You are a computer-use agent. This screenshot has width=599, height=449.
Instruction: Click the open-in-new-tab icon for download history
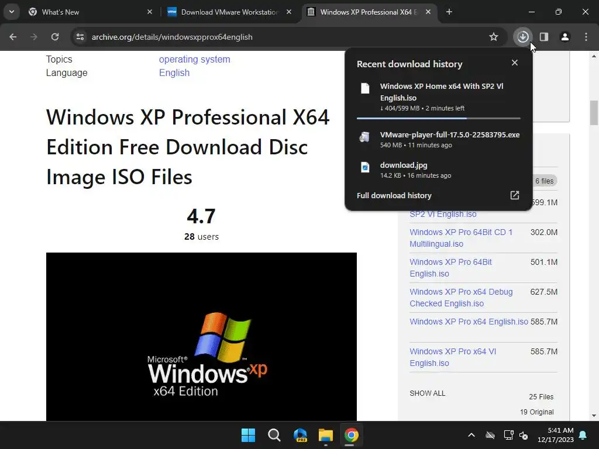pos(515,195)
